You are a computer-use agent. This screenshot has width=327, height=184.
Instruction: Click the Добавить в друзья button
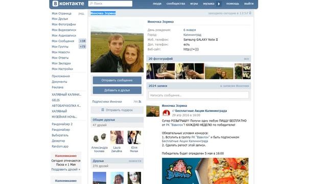(x=117, y=90)
